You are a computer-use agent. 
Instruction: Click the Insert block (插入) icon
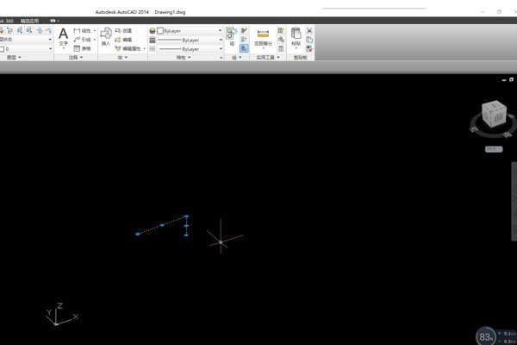(106, 36)
